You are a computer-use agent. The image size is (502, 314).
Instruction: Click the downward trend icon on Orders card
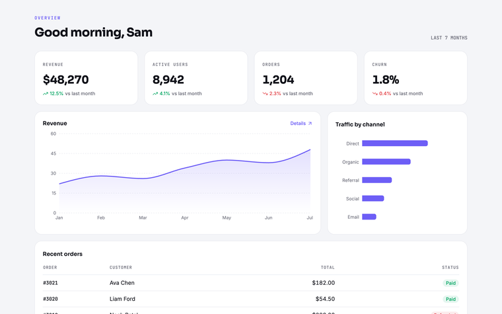[265, 94]
